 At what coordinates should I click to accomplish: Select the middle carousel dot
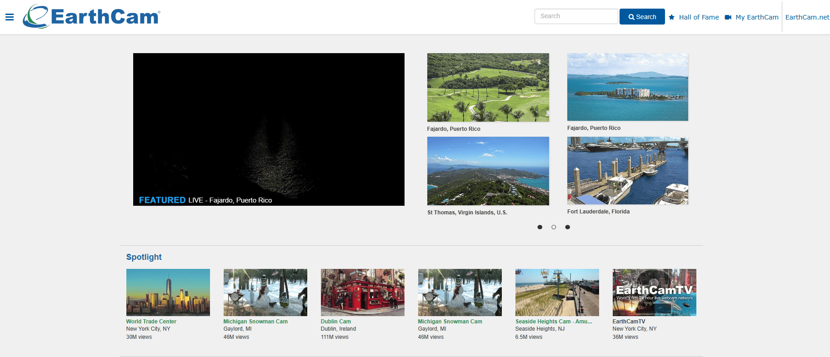pyautogui.click(x=554, y=227)
